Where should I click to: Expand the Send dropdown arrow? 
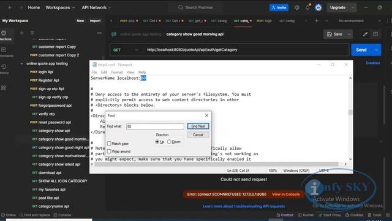pyautogui.click(x=376, y=50)
